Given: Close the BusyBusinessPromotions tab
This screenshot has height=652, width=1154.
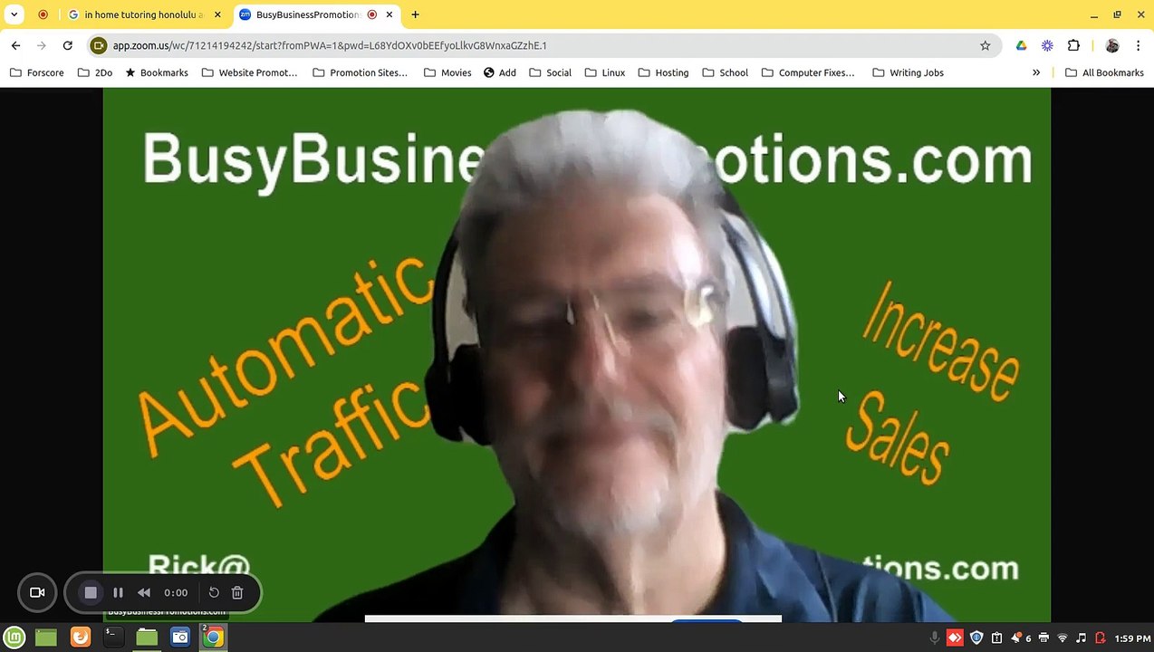Looking at the screenshot, I should point(389,14).
